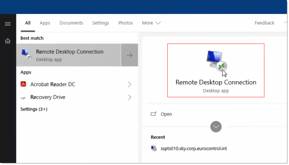Click the RDP icon next to sspts010 entry
289x165 pixels.
(154, 148)
